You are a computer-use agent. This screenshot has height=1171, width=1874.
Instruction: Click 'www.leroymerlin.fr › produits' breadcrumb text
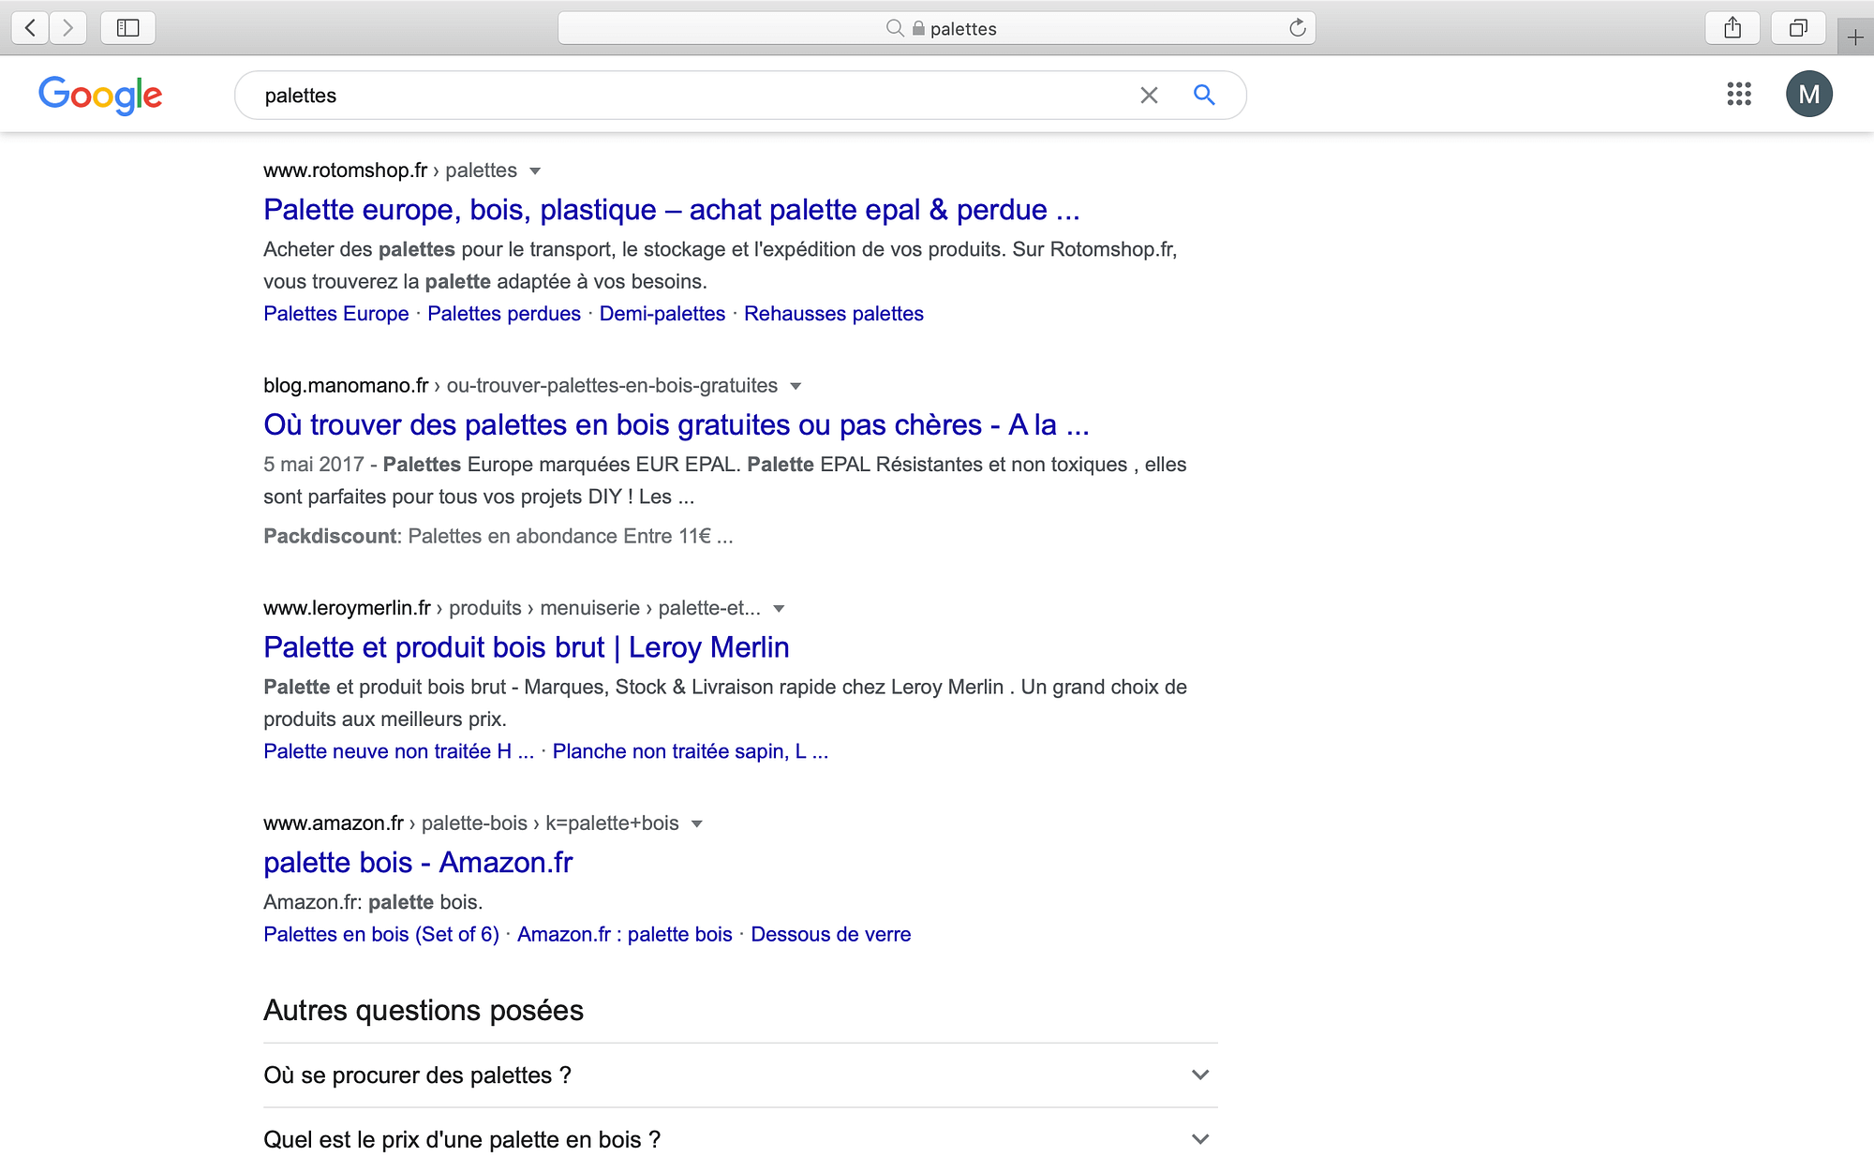point(393,608)
